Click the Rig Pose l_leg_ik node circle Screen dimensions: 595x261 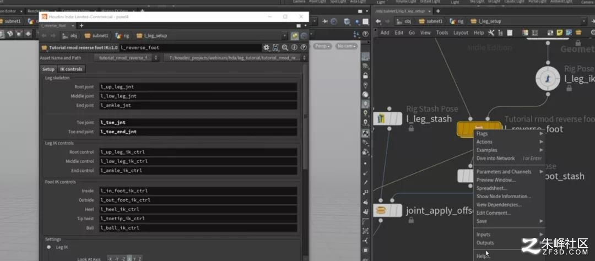point(548,79)
